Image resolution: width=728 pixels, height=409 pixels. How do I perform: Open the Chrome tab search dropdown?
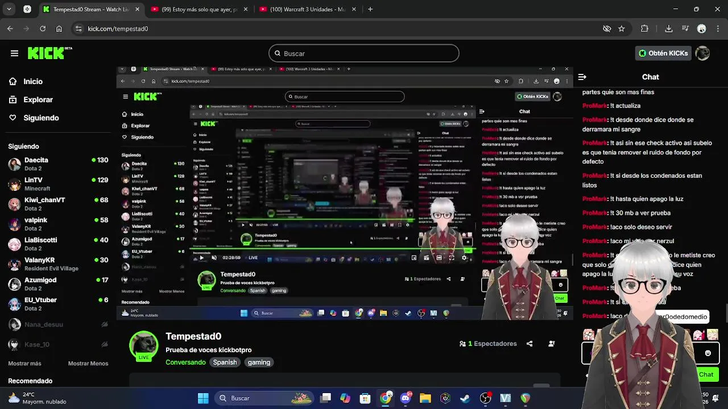pos(9,9)
